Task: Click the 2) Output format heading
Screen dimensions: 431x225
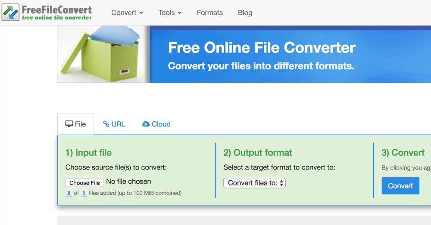Action: (257, 153)
